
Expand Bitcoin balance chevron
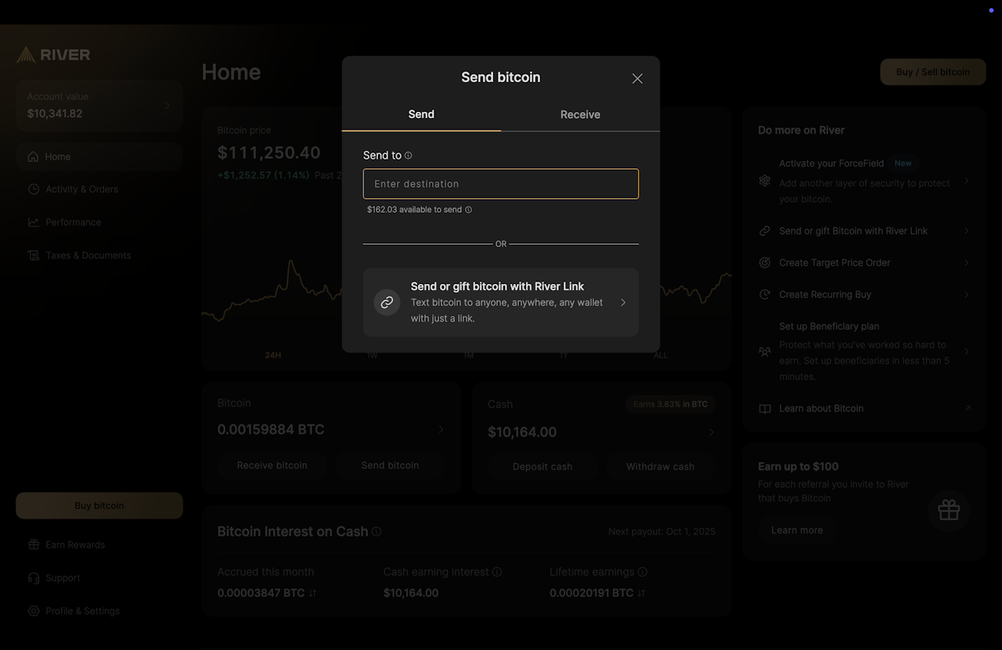pos(441,429)
